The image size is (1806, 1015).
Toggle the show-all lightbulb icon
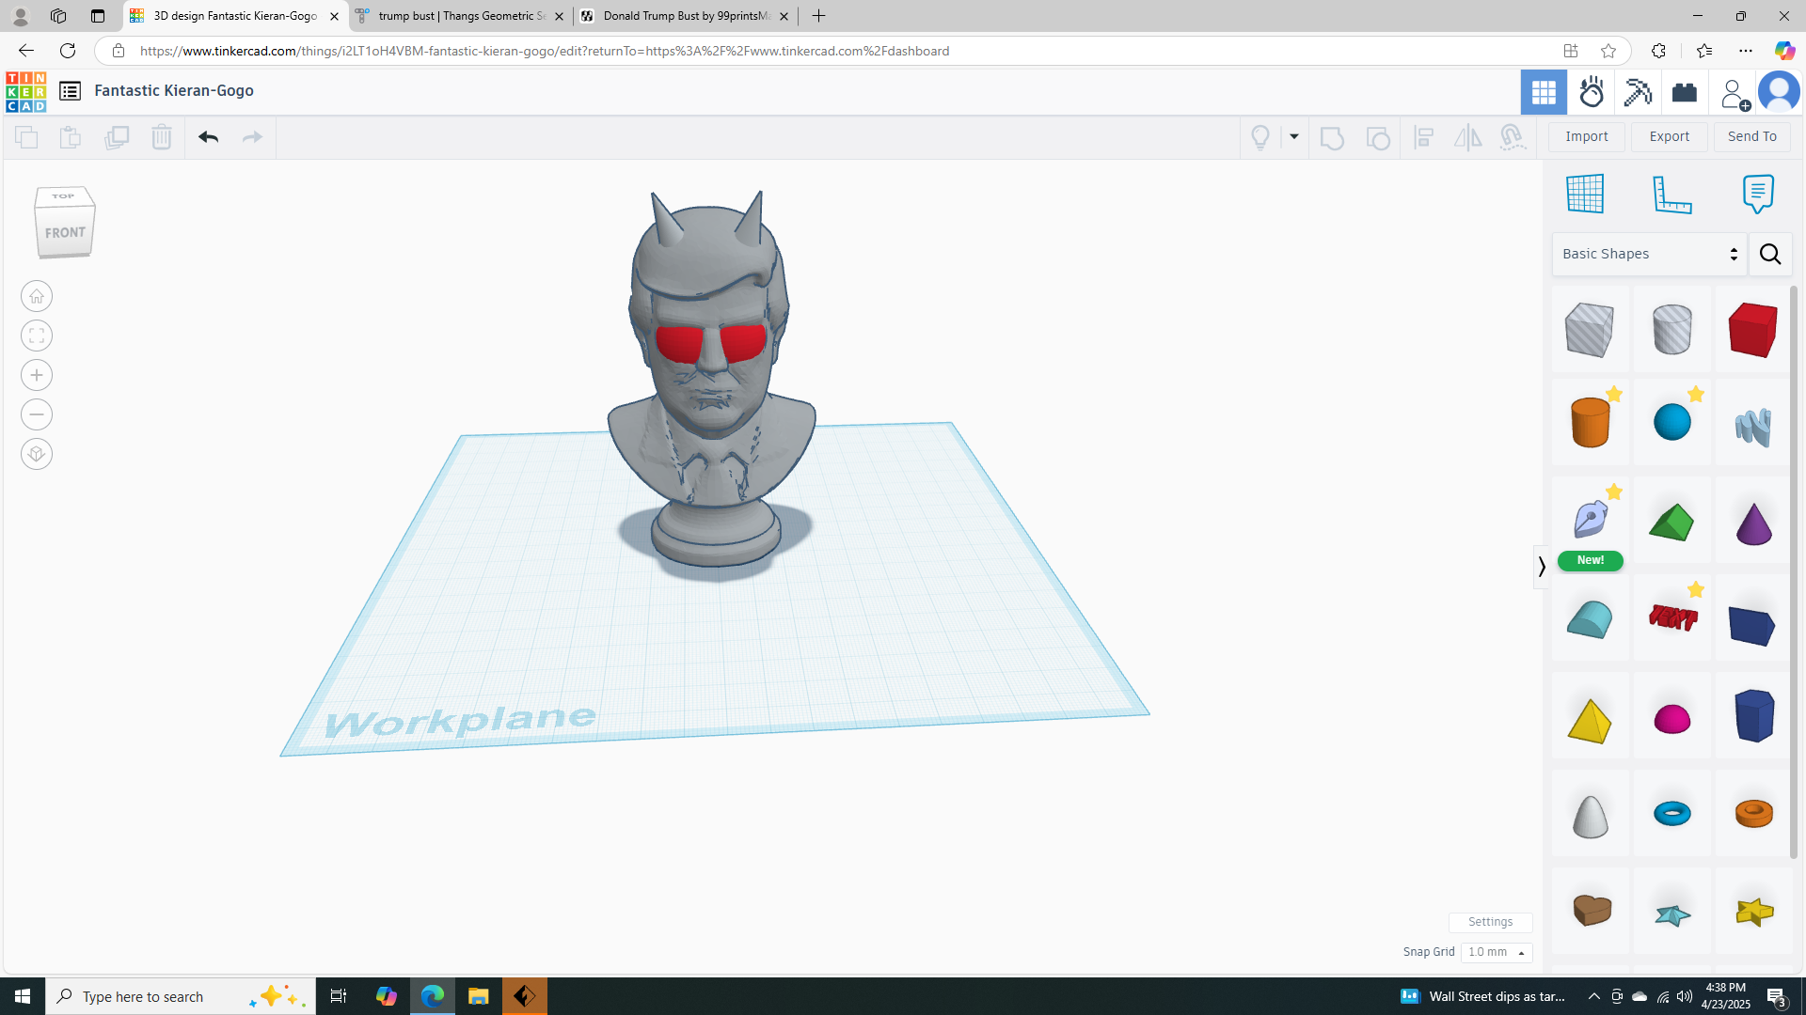click(1260, 137)
